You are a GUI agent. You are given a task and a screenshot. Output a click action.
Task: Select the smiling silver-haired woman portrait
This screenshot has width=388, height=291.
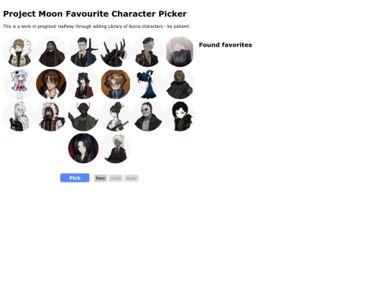[x=180, y=52]
